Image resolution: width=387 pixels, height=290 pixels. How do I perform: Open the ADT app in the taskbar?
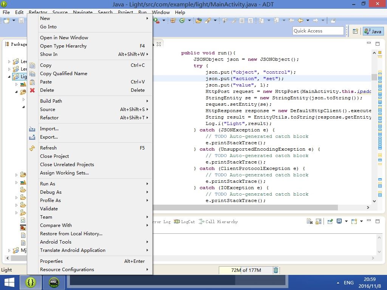[x=30, y=282]
